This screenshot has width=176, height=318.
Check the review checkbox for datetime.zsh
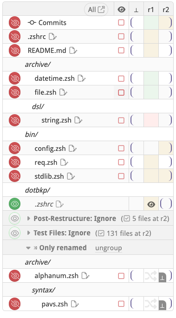click(121, 78)
